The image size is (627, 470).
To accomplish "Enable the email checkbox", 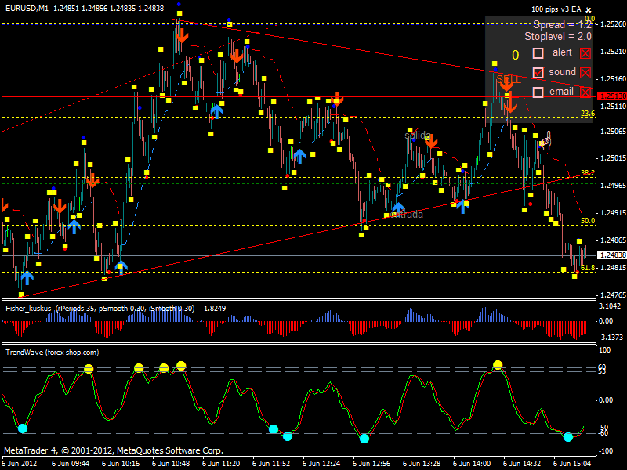I will point(538,92).
